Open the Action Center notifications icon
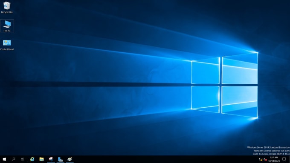290x163 pixels. (x=284, y=159)
